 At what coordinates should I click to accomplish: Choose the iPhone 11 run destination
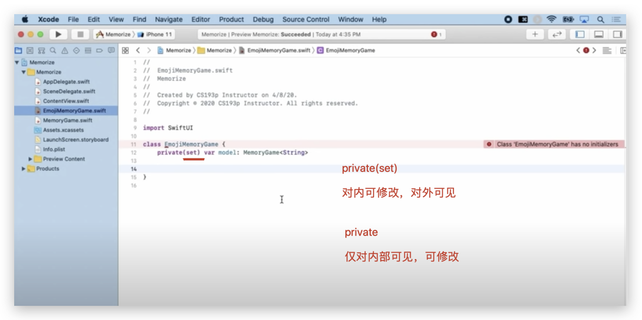click(x=155, y=34)
